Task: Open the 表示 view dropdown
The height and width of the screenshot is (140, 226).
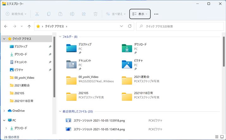Action: coord(140,14)
